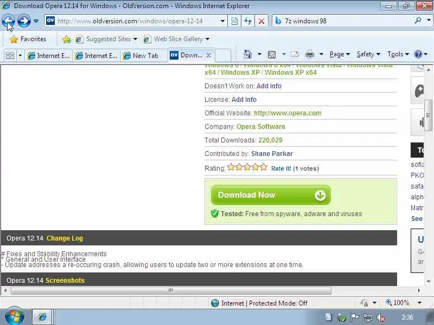The width and height of the screenshot is (434, 325).
Task: Go back with the Back arrow button
Action: click(8, 21)
